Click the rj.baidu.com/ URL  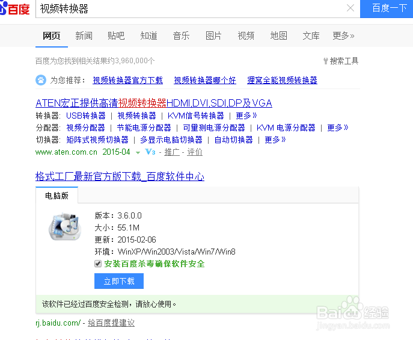[58, 323]
